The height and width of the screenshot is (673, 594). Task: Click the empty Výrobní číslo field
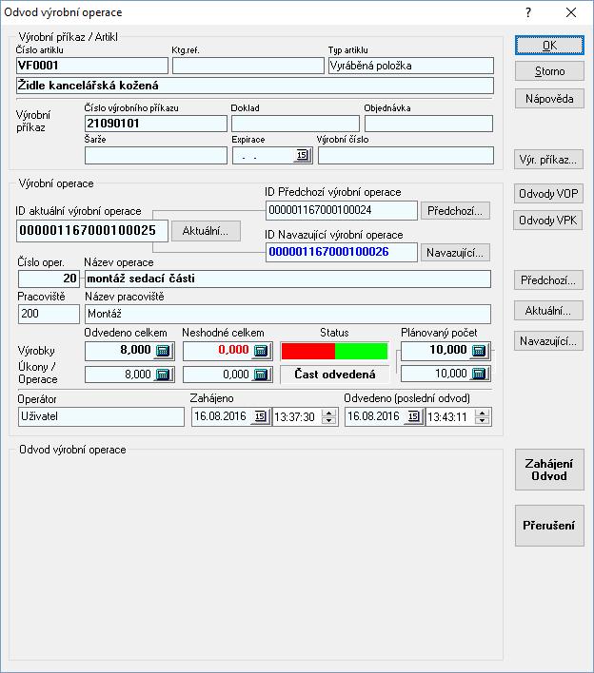(406, 155)
